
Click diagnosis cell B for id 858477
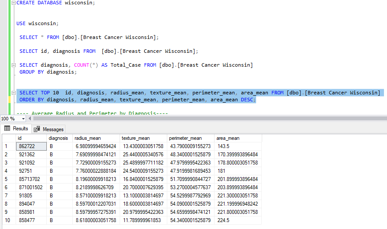(59, 220)
